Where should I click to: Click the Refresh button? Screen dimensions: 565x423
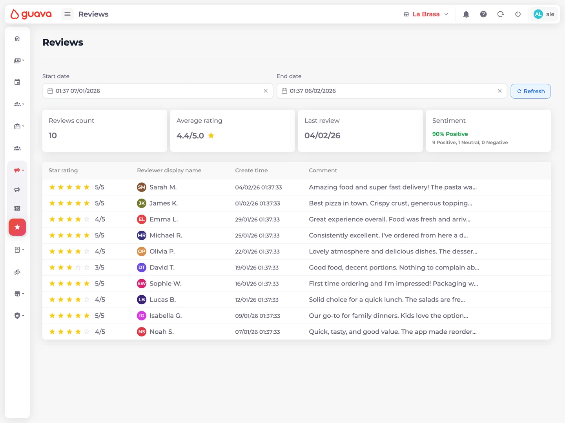(x=530, y=91)
